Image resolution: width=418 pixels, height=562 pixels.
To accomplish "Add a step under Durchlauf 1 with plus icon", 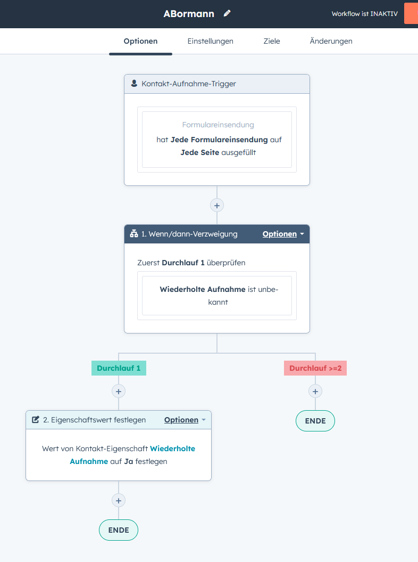I will click(x=118, y=391).
